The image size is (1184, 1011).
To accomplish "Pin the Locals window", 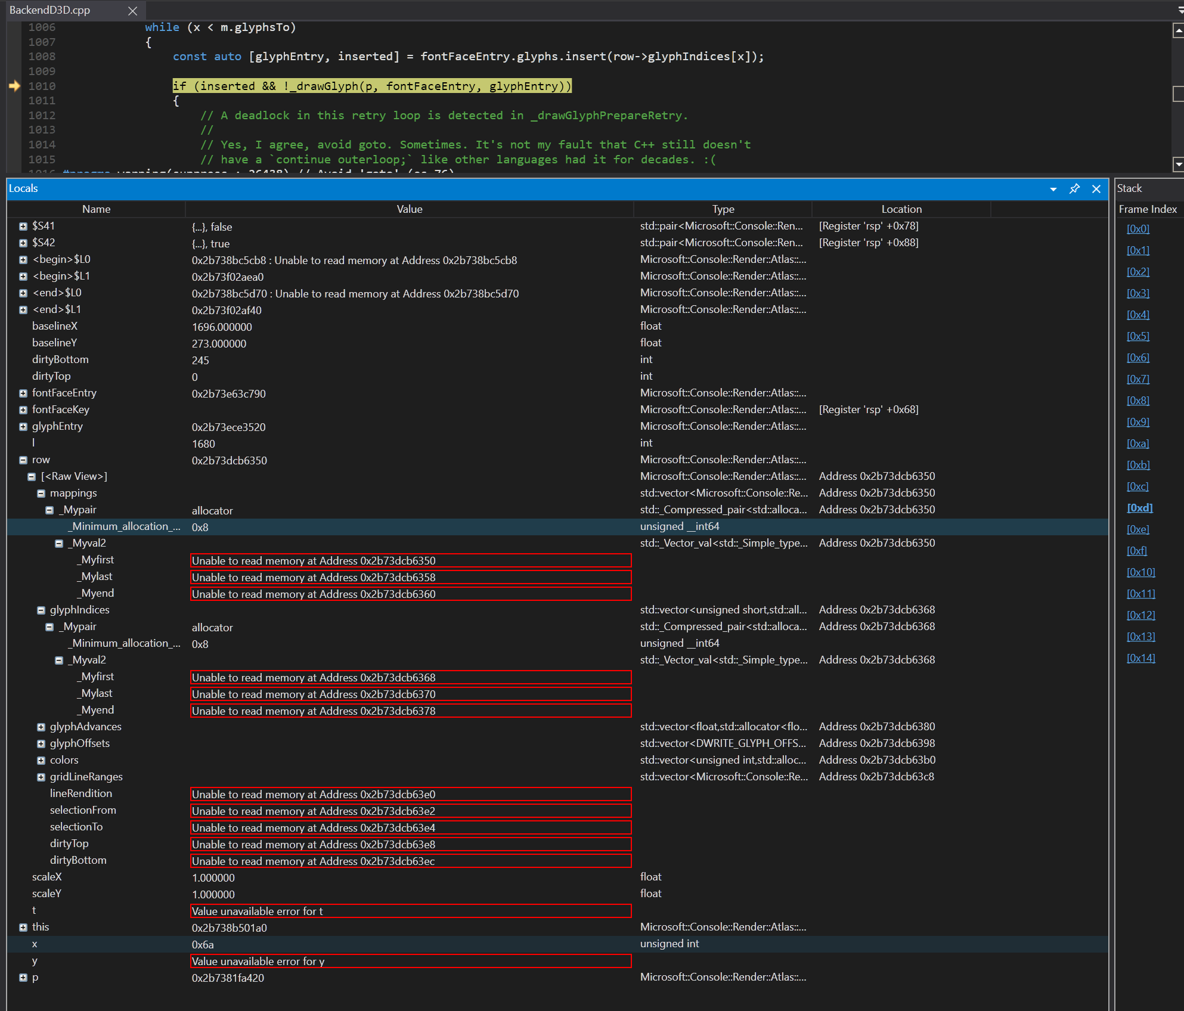I will [1074, 188].
